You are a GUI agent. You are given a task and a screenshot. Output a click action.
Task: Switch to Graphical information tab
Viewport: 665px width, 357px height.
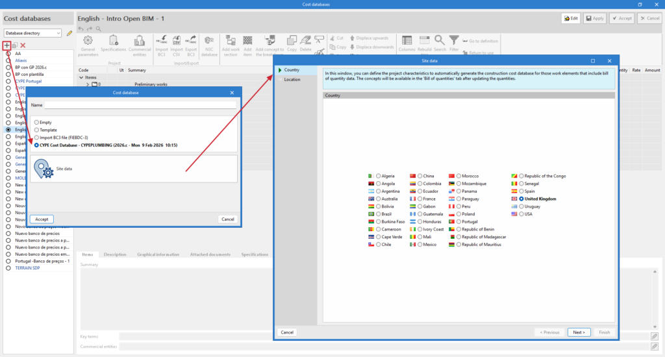tap(158, 254)
